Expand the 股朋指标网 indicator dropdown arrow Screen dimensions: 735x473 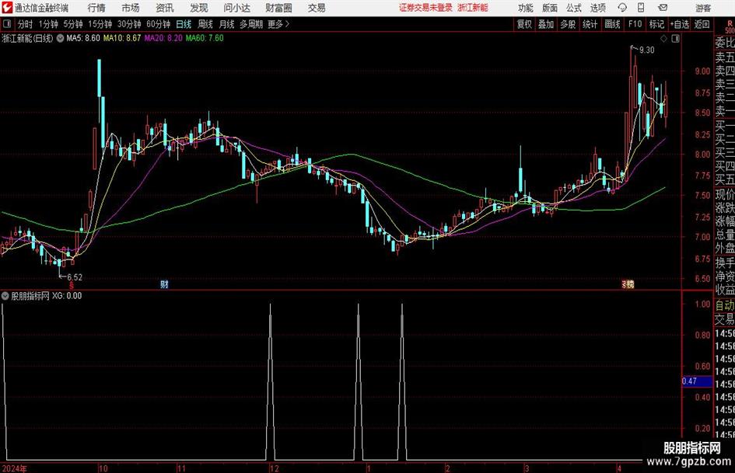click(5, 295)
